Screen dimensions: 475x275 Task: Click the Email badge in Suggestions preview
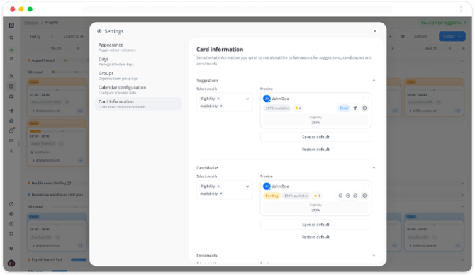[x=344, y=108]
